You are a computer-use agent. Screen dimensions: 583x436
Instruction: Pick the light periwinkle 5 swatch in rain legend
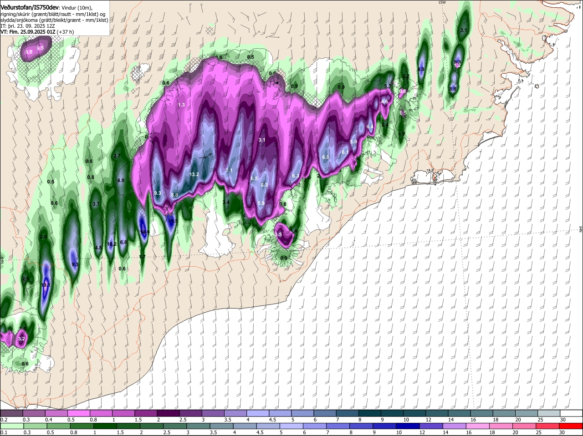click(291, 426)
